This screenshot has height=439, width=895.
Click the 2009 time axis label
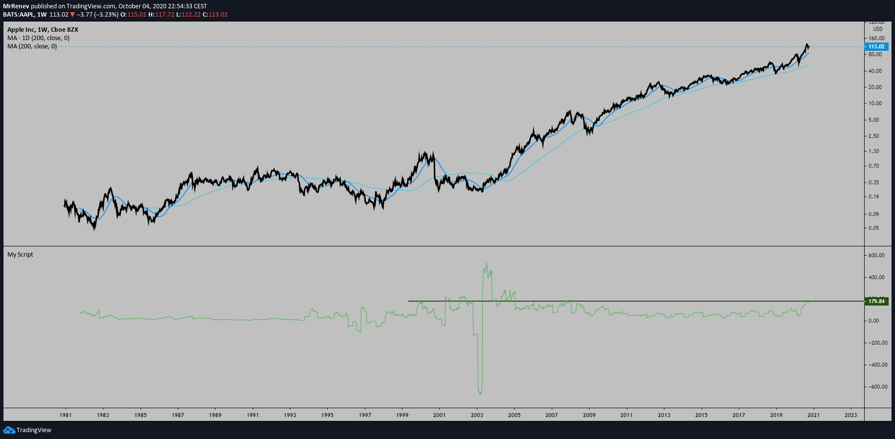(x=589, y=415)
